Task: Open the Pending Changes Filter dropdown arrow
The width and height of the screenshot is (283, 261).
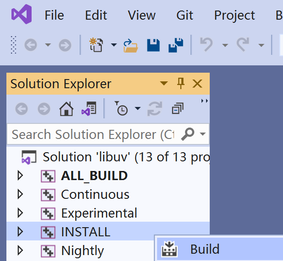Action: (138, 109)
